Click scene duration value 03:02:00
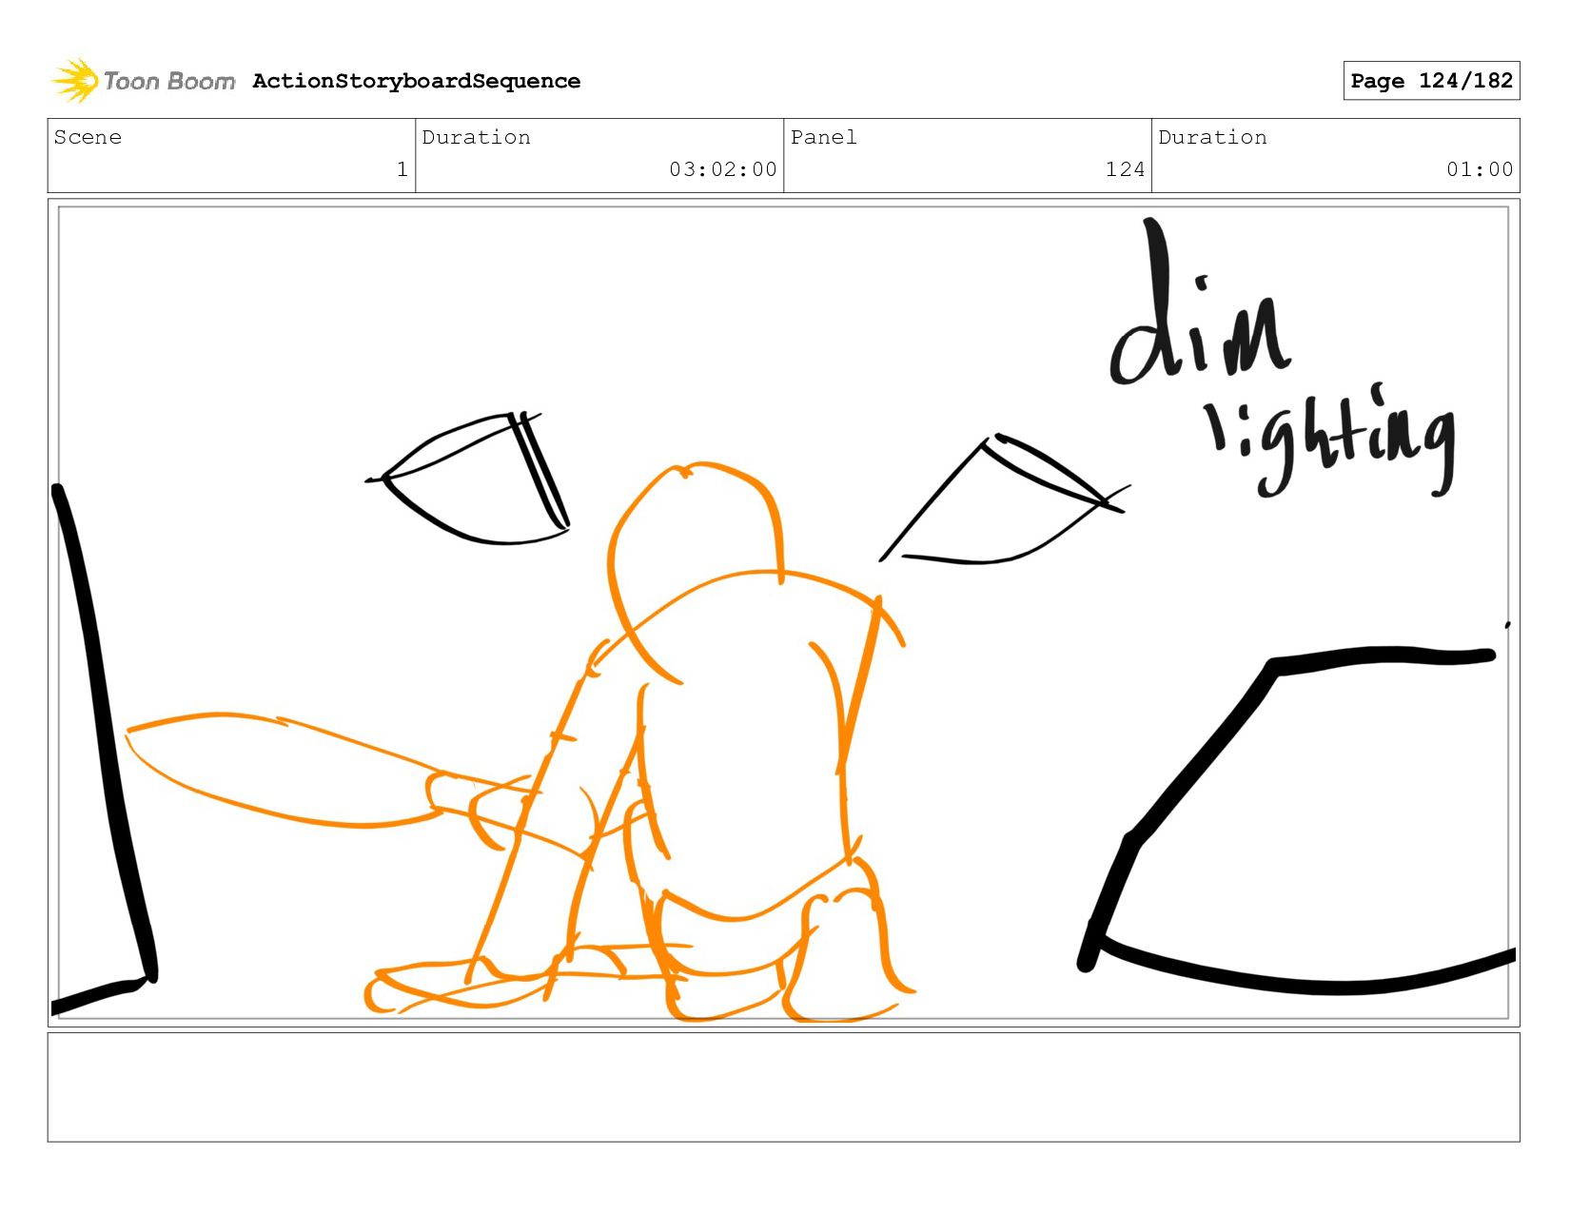Screen dimensions: 1570x1213 723,169
